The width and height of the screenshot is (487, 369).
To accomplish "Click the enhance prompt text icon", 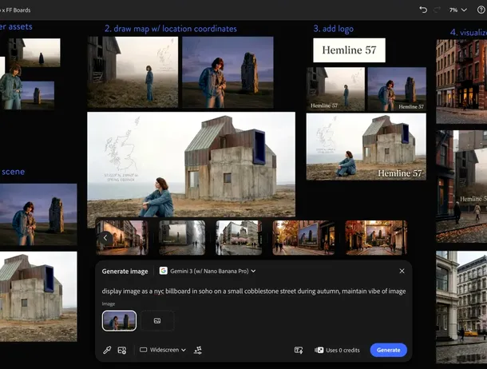I will point(299,350).
